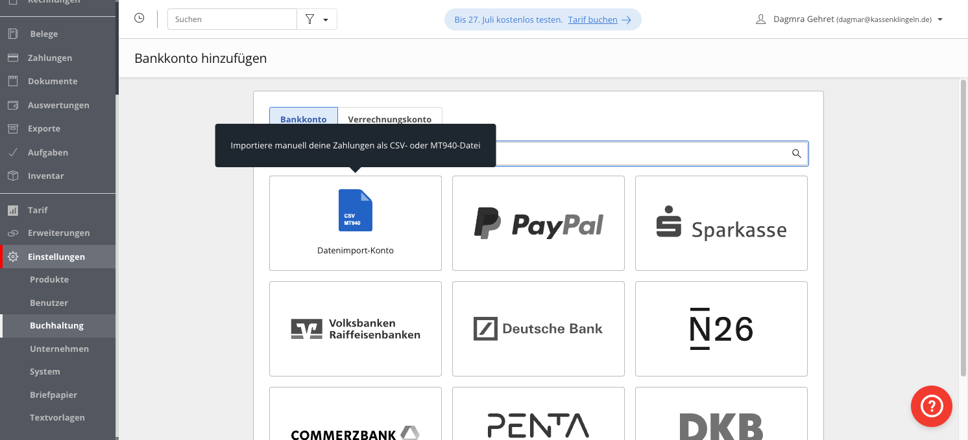Select the Sparkasse bank tile
The image size is (968, 440).
tap(721, 223)
